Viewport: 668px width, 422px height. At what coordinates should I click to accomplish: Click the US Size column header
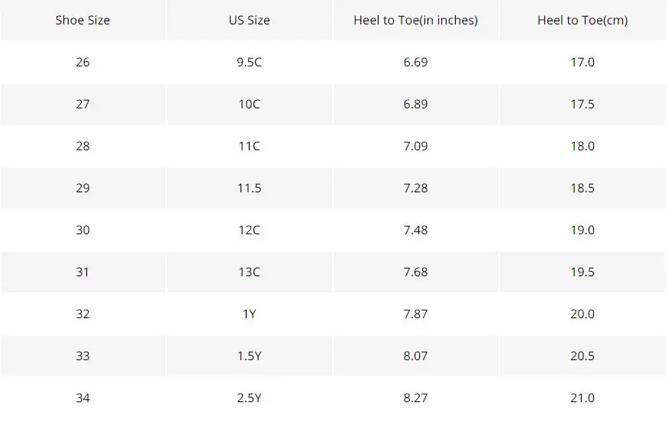coord(249,20)
